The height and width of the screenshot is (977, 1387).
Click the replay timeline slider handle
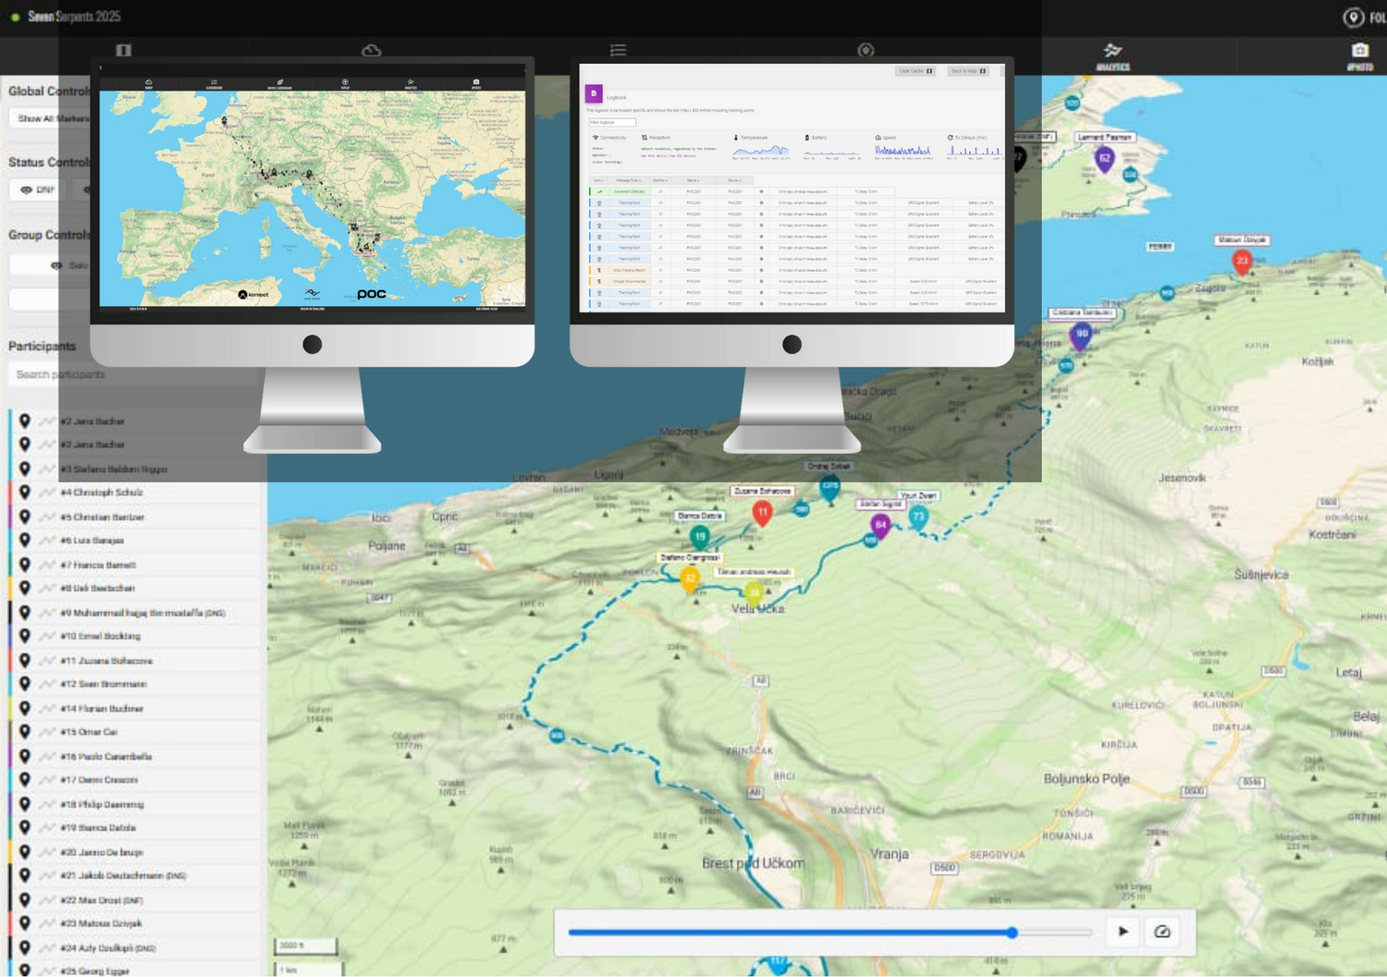click(1013, 933)
